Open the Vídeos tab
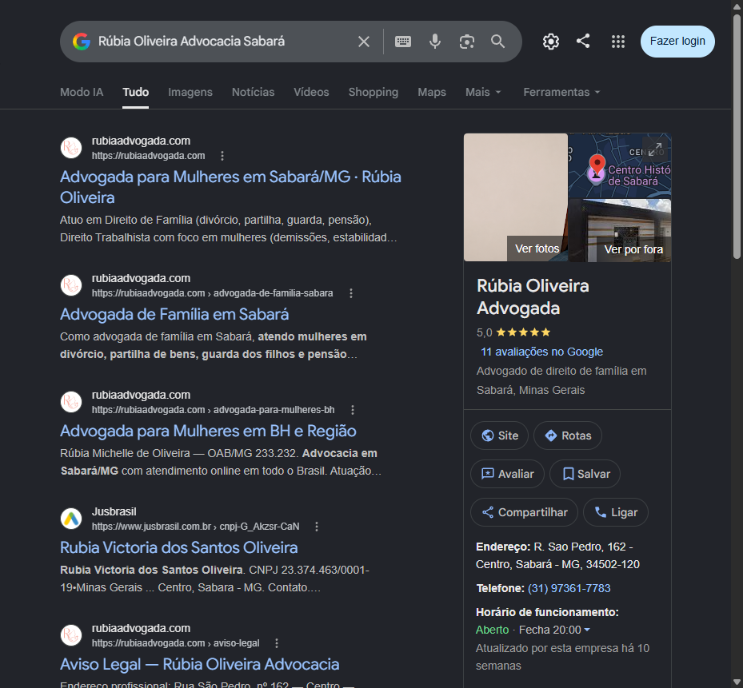The height and width of the screenshot is (688, 743). (x=311, y=92)
